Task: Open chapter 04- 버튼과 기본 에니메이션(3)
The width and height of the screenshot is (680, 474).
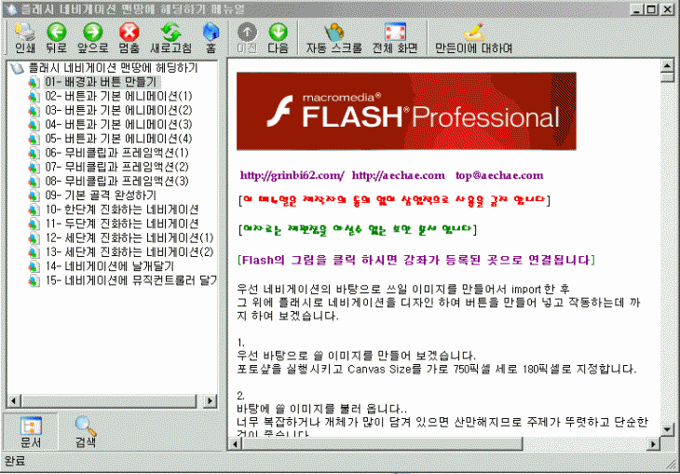Action: tap(118, 125)
